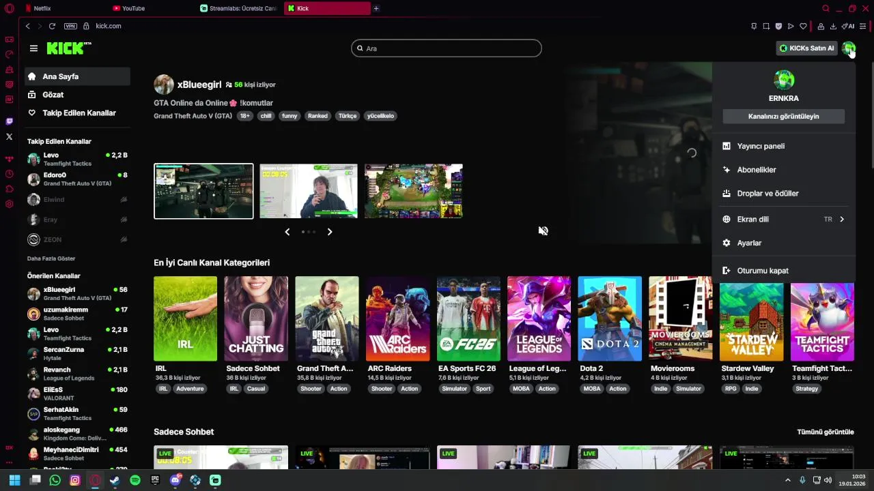Click KICKs Satın Al button
This screenshot has width=874, height=491.
click(806, 48)
